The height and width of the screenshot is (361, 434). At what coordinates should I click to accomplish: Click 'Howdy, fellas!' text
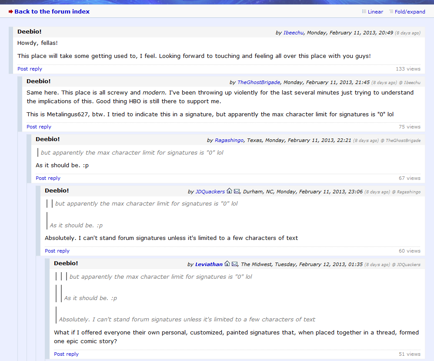(x=37, y=43)
